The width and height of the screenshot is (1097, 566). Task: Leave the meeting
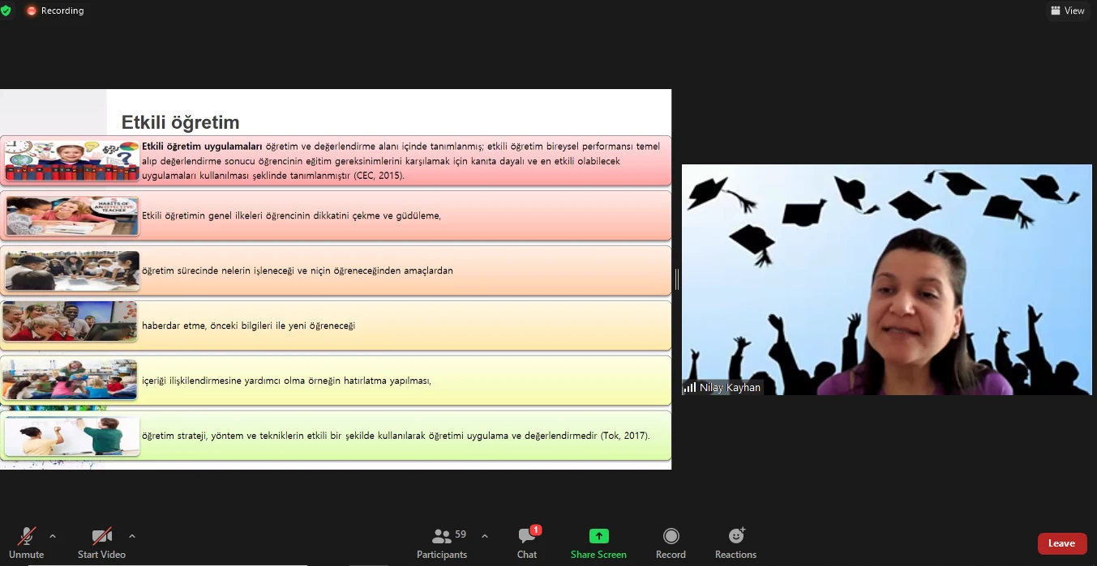(1062, 543)
